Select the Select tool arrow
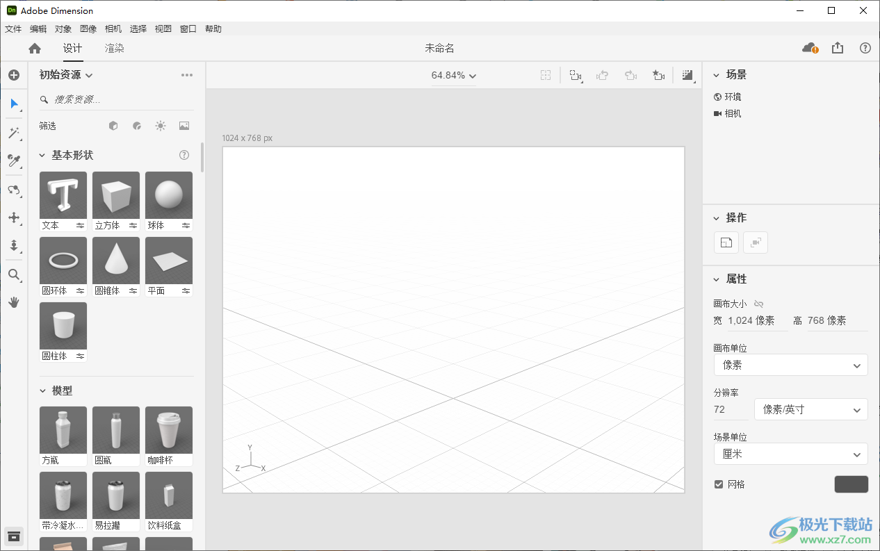The image size is (880, 551). [x=14, y=104]
